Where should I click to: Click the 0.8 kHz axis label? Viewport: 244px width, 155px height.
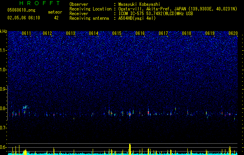(3, 108)
